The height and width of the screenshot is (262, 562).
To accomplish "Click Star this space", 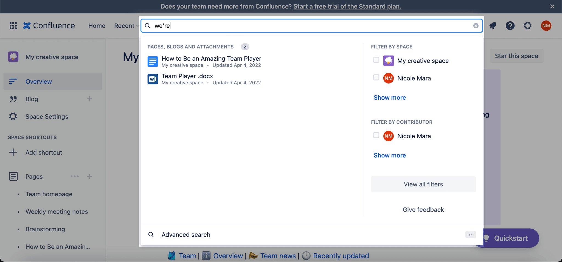I will tap(516, 56).
